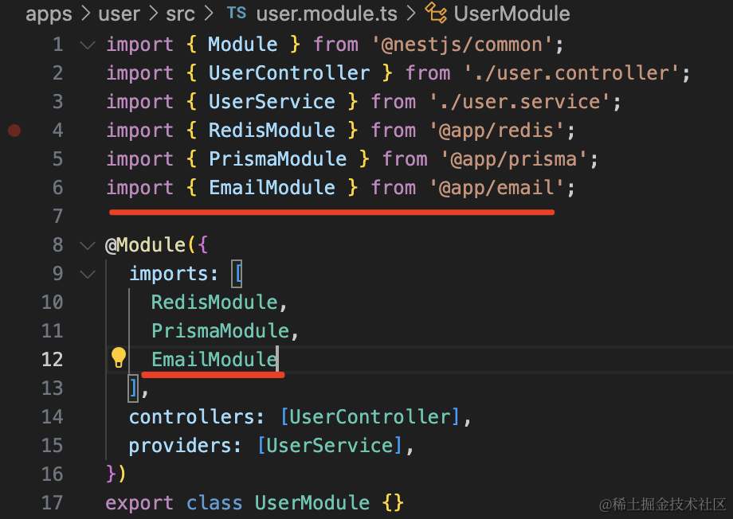Click the lightbulb quick-fix icon

[119, 357]
